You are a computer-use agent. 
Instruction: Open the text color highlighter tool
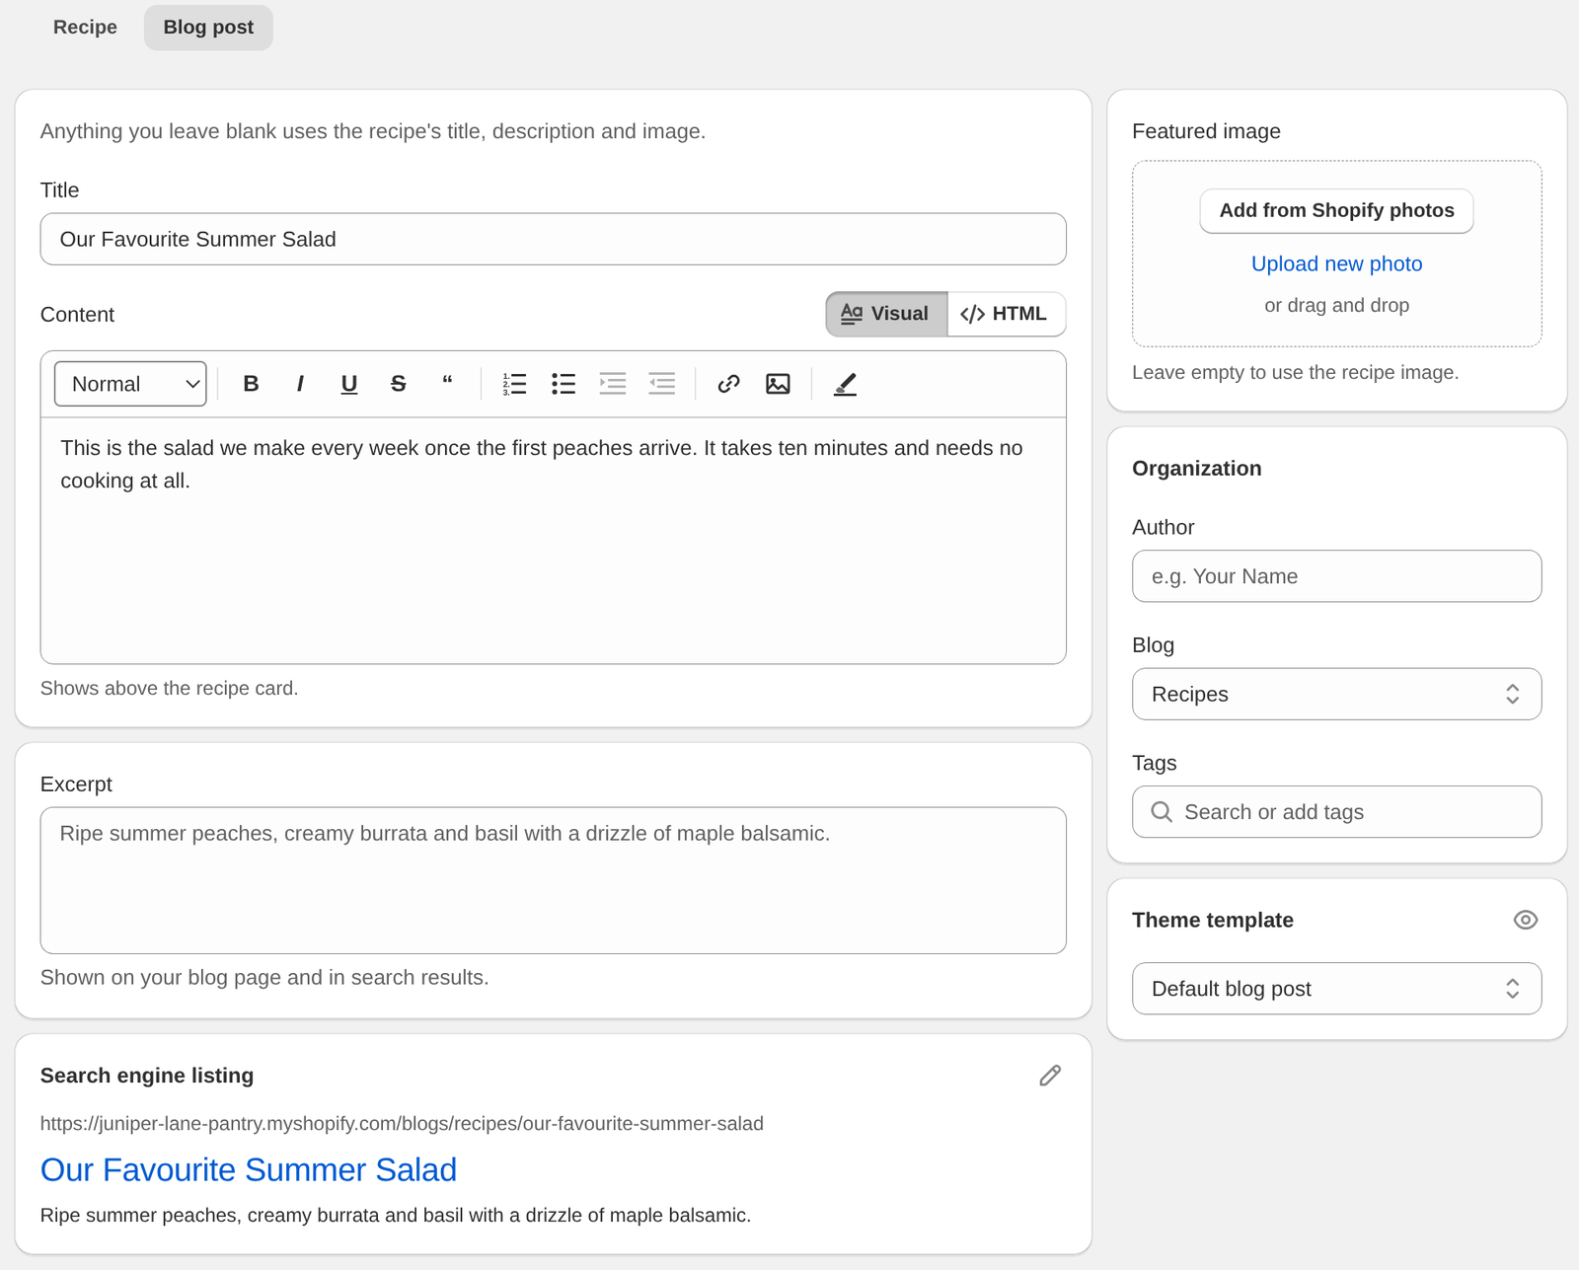[845, 384]
